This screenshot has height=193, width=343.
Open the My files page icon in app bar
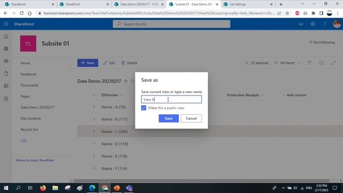tap(6, 73)
